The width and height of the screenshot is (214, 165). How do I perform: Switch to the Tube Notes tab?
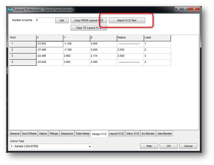pos(82,134)
